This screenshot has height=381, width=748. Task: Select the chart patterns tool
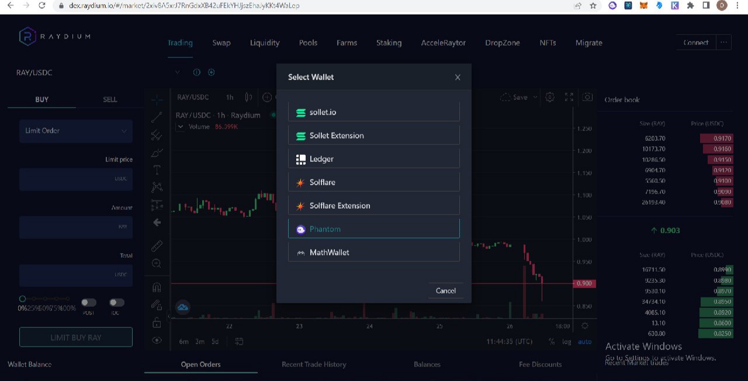[157, 188]
